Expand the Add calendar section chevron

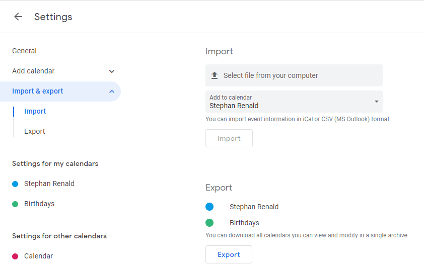tap(112, 71)
